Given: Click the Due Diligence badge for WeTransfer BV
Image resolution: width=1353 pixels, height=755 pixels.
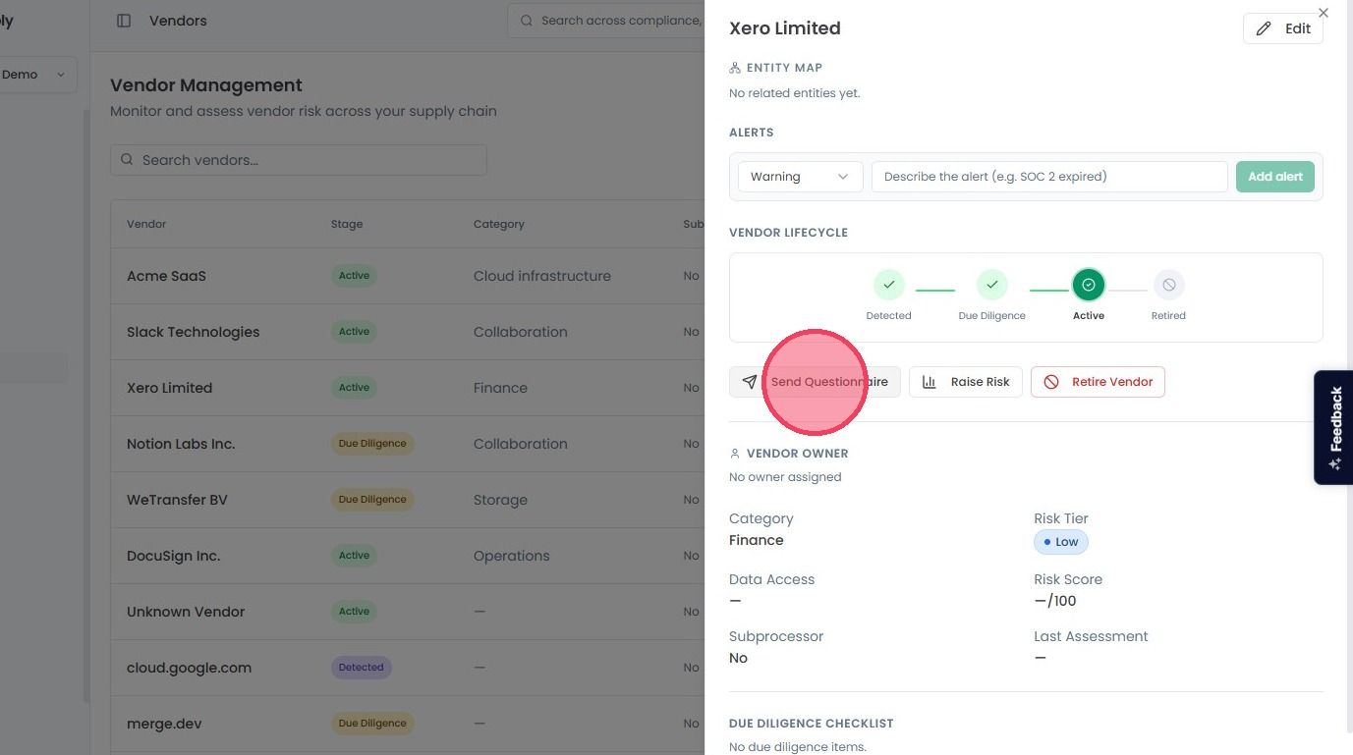Looking at the screenshot, I should point(372,500).
